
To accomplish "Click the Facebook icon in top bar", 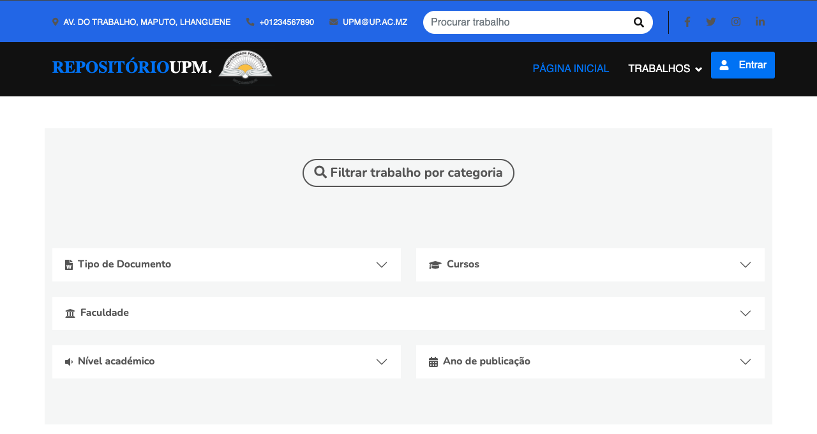I will tap(687, 22).
